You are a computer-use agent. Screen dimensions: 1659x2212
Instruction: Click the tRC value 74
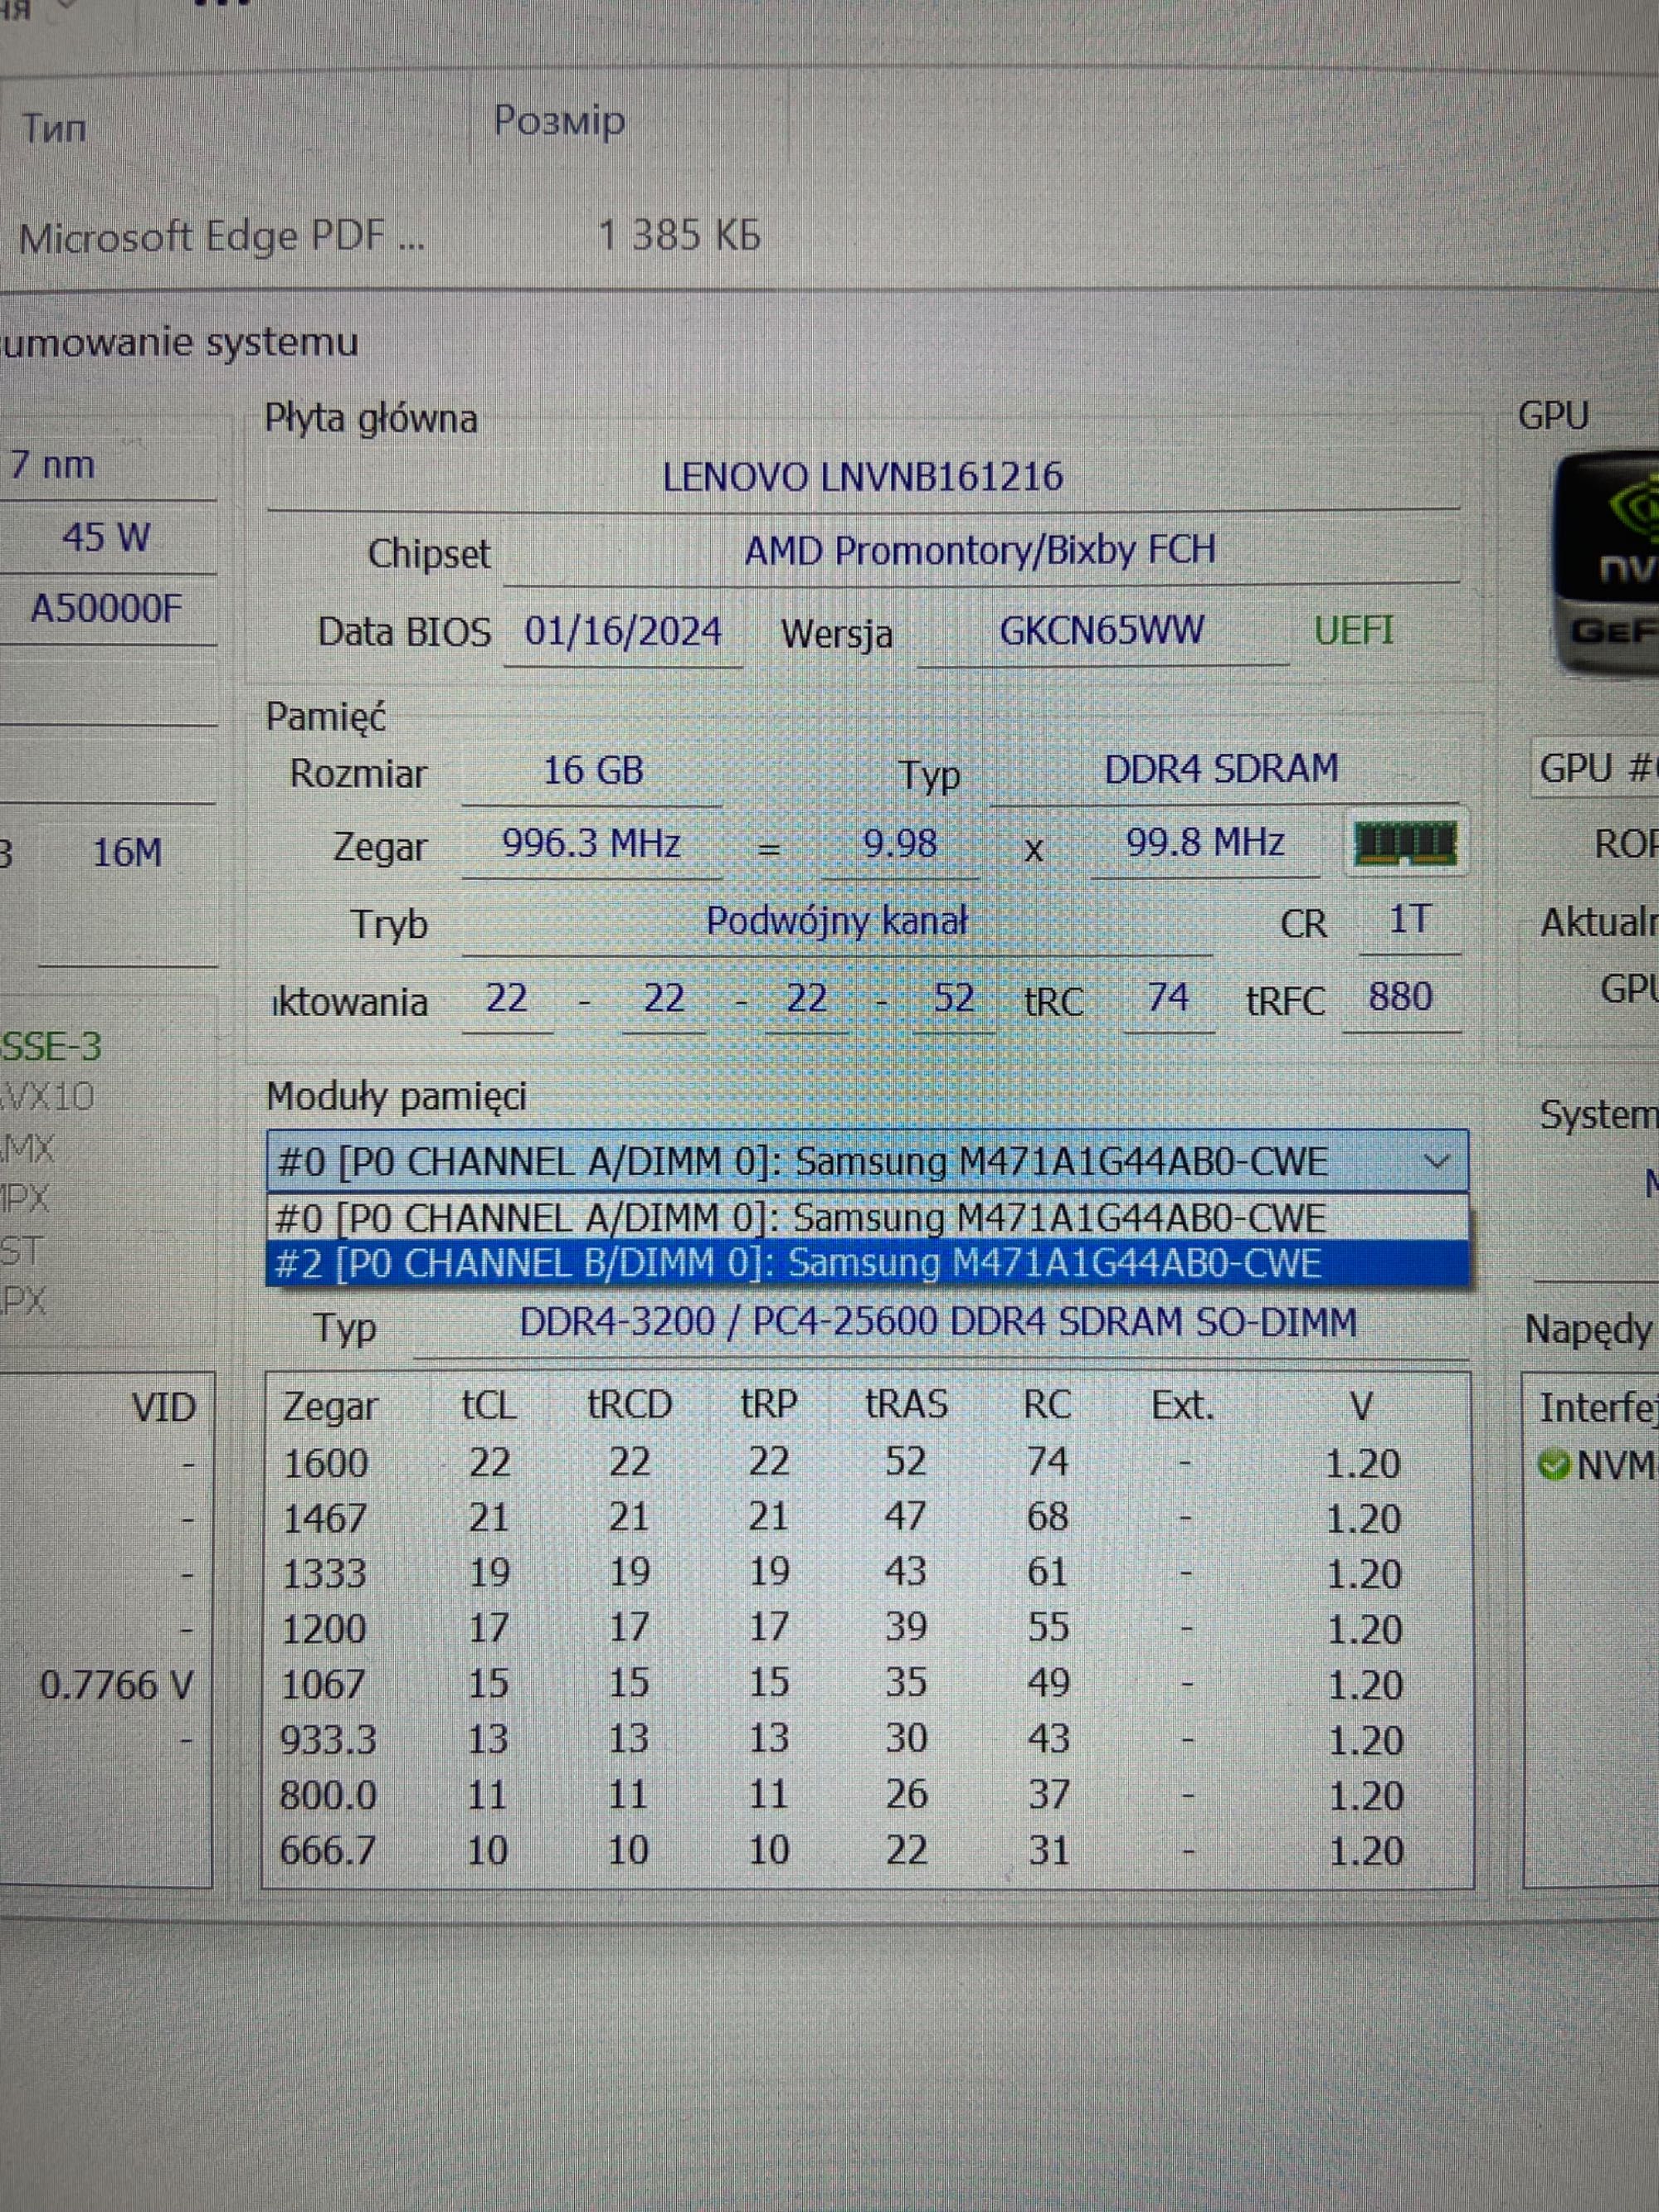coord(1168,998)
